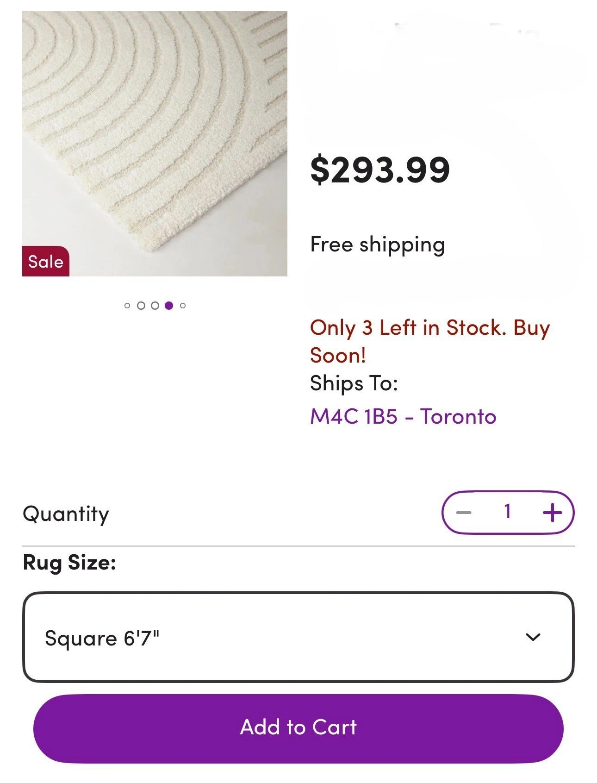Image resolution: width=597 pixels, height=783 pixels.
Task: Open the M4C 1B5 - Toronto shipping link
Action: pyautogui.click(x=403, y=416)
